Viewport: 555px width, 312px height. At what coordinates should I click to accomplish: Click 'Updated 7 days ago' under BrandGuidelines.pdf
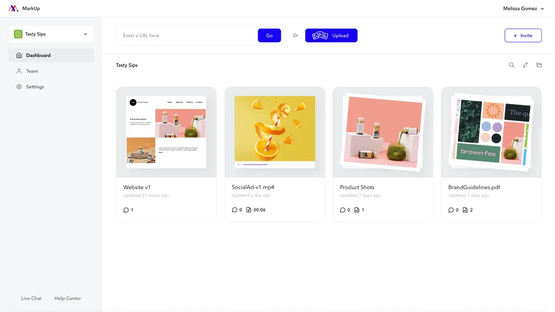(x=469, y=196)
